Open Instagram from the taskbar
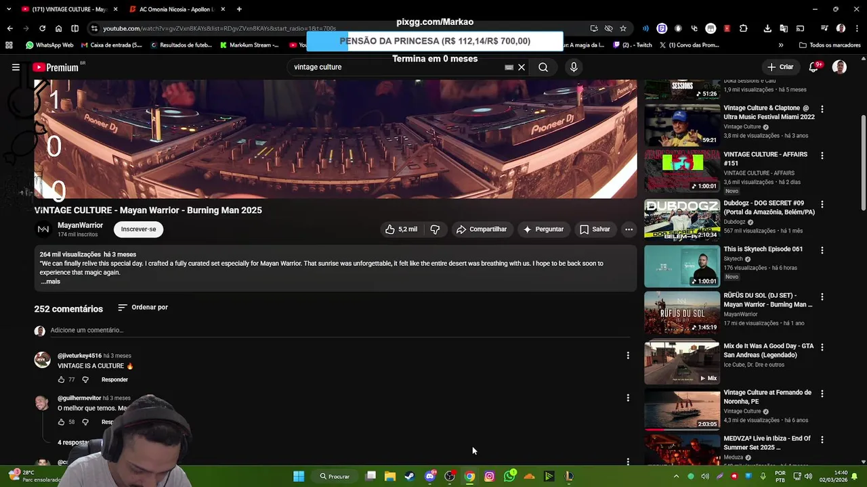 click(490, 476)
